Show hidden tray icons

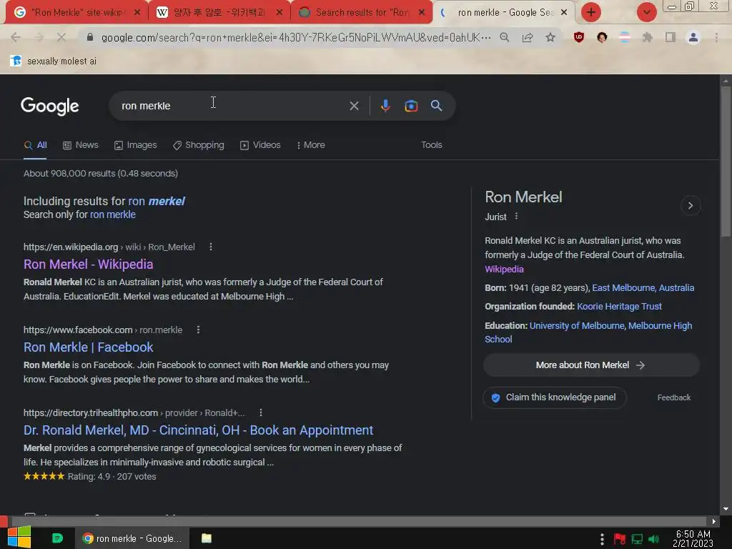602,539
